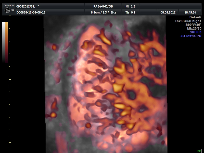This screenshot has width=204, height=153.
Task: Click the Mix20/80 setting
Action: [x=194, y=29]
